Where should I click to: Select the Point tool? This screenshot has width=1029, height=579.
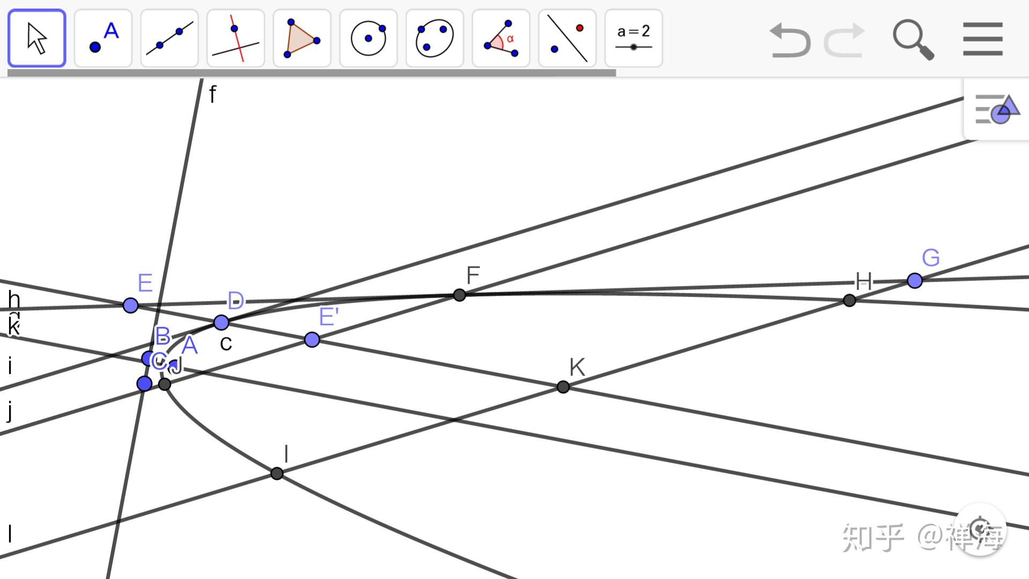[x=103, y=38]
